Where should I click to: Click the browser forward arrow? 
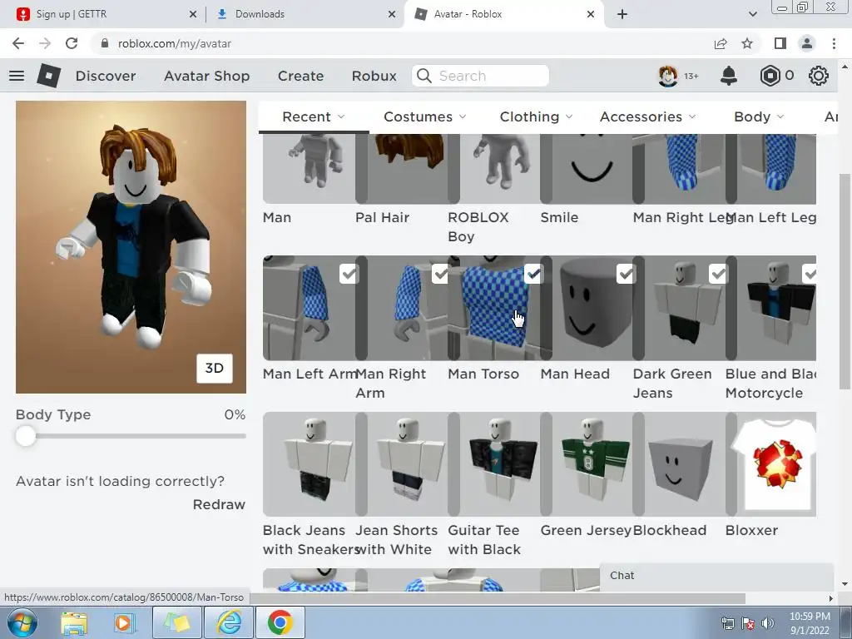[45, 43]
